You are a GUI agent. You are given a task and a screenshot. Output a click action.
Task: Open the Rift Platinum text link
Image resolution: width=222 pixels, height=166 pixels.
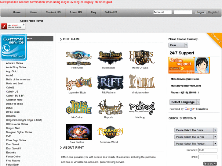(x=109, y=93)
